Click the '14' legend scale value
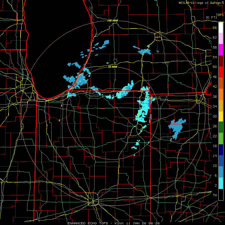The width and height of the screenshot is (225, 225). [215, 156]
